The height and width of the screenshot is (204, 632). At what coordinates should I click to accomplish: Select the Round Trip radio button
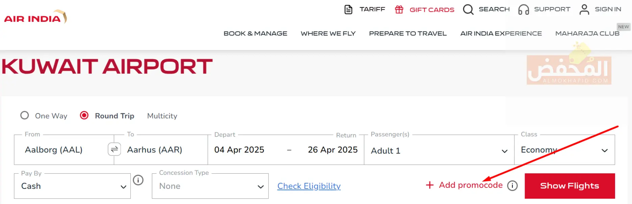click(x=84, y=115)
